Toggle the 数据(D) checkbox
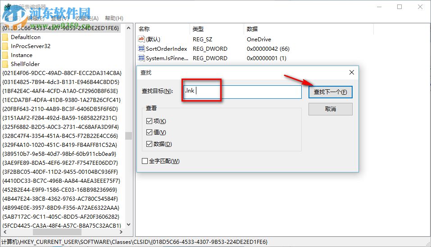Viewport: 431px width, 247px height. pos(149,144)
